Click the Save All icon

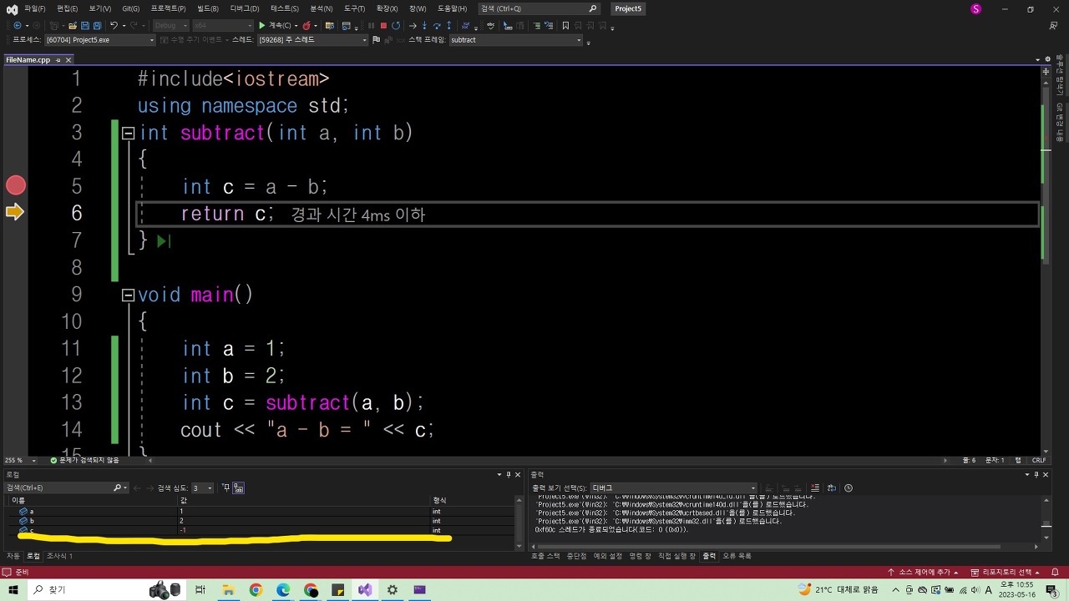click(x=97, y=25)
